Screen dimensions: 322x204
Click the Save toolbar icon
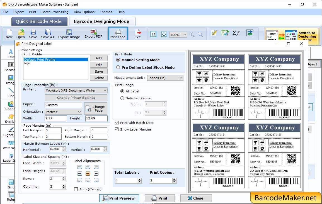click(x=33, y=34)
